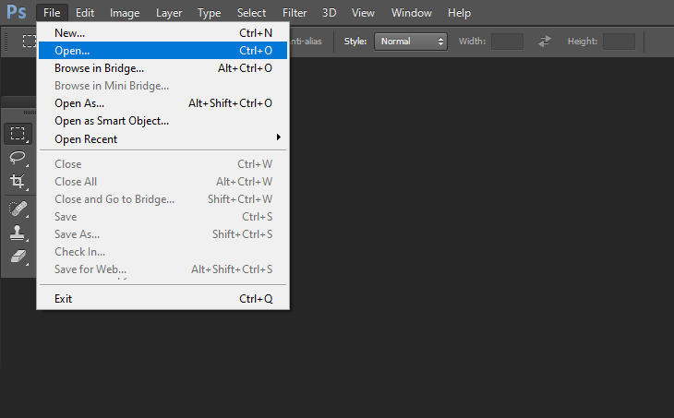Click the greyed Close All entry

click(x=162, y=181)
